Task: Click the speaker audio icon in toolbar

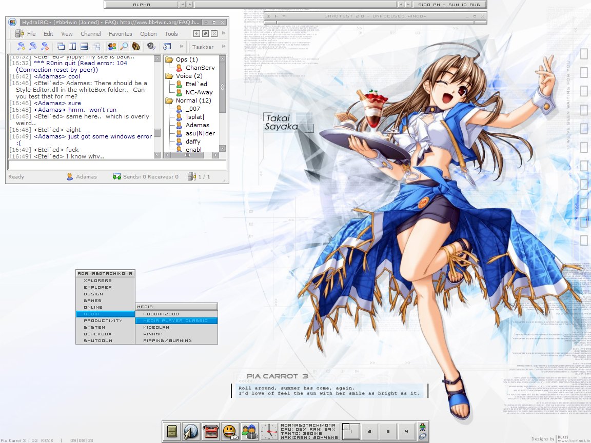Action: 151,46
